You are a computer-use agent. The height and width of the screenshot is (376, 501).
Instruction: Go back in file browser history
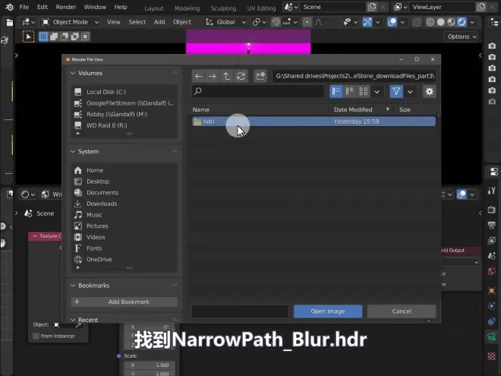pos(198,76)
